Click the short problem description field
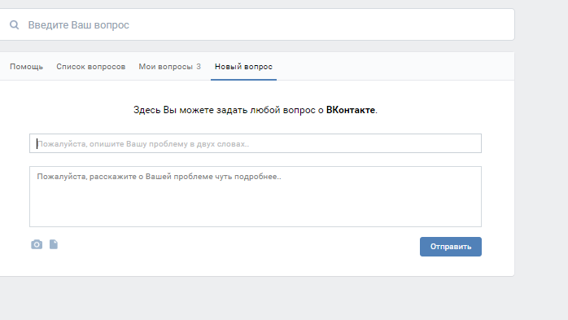568x320 pixels. [256, 143]
